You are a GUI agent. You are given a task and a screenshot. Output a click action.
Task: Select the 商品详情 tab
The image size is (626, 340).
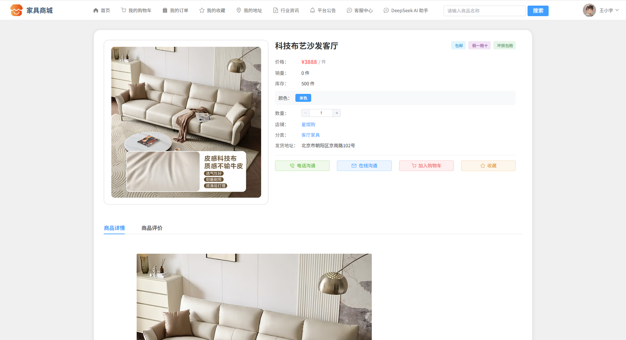114,228
